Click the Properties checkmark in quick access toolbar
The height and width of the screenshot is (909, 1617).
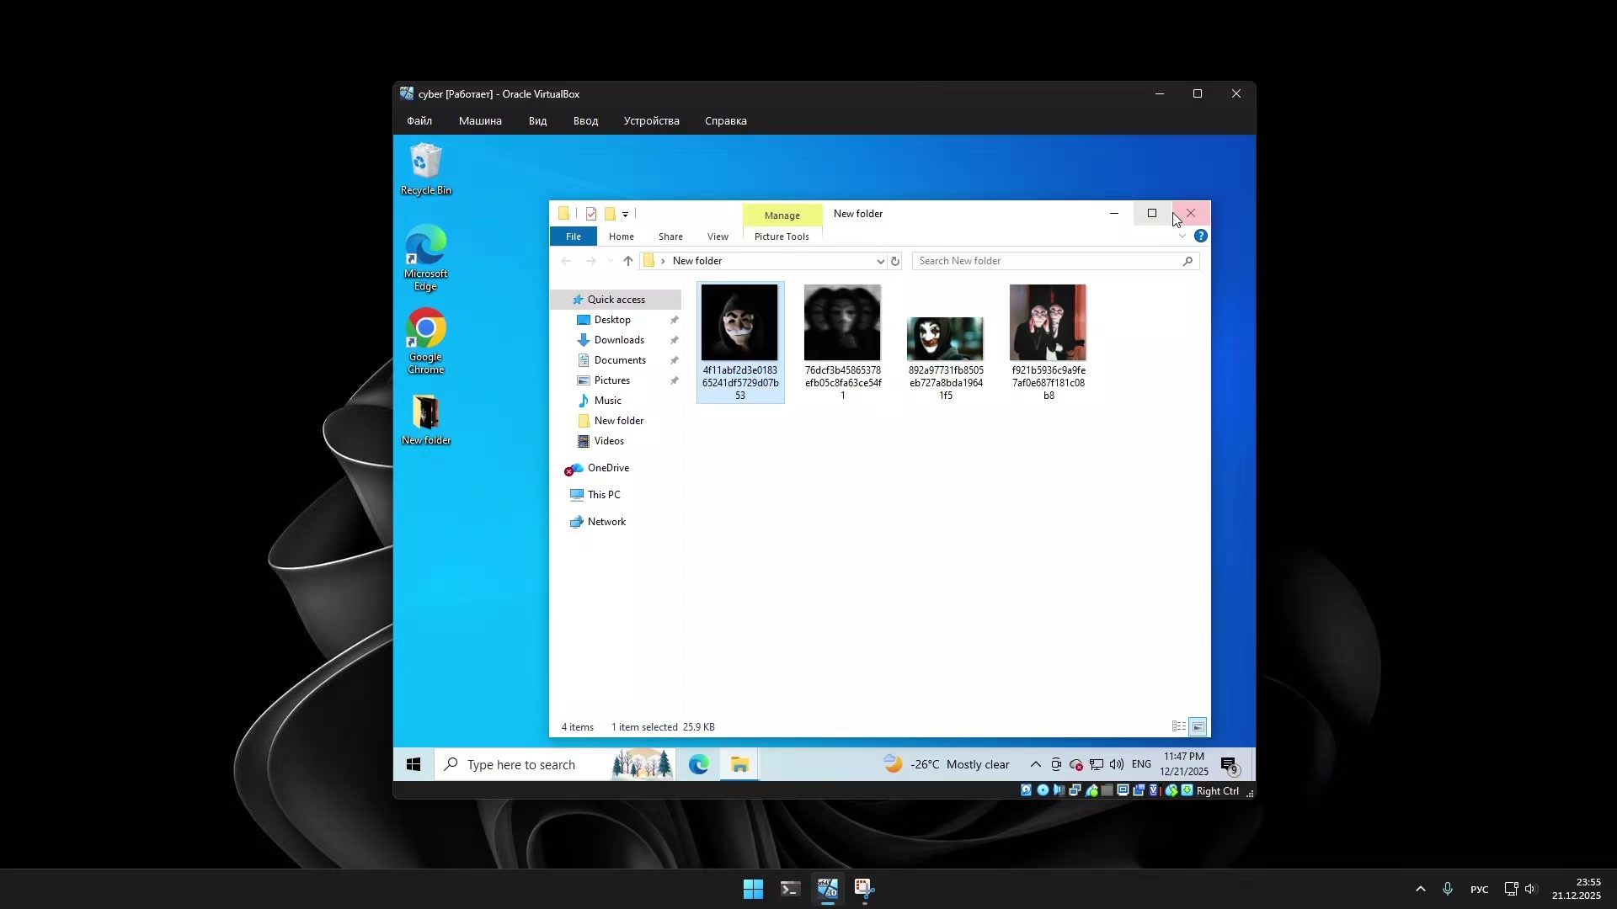click(x=591, y=214)
